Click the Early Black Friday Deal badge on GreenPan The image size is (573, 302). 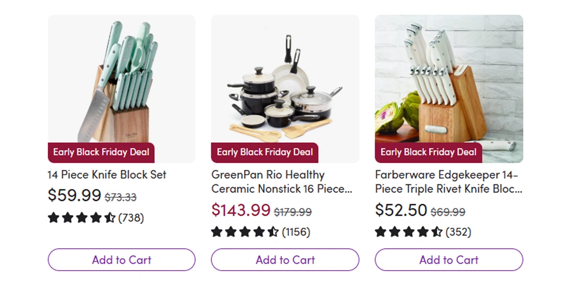pos(265,152)
